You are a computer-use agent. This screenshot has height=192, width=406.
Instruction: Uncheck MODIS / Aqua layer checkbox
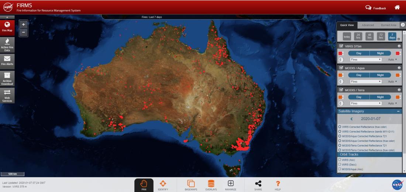341,68
